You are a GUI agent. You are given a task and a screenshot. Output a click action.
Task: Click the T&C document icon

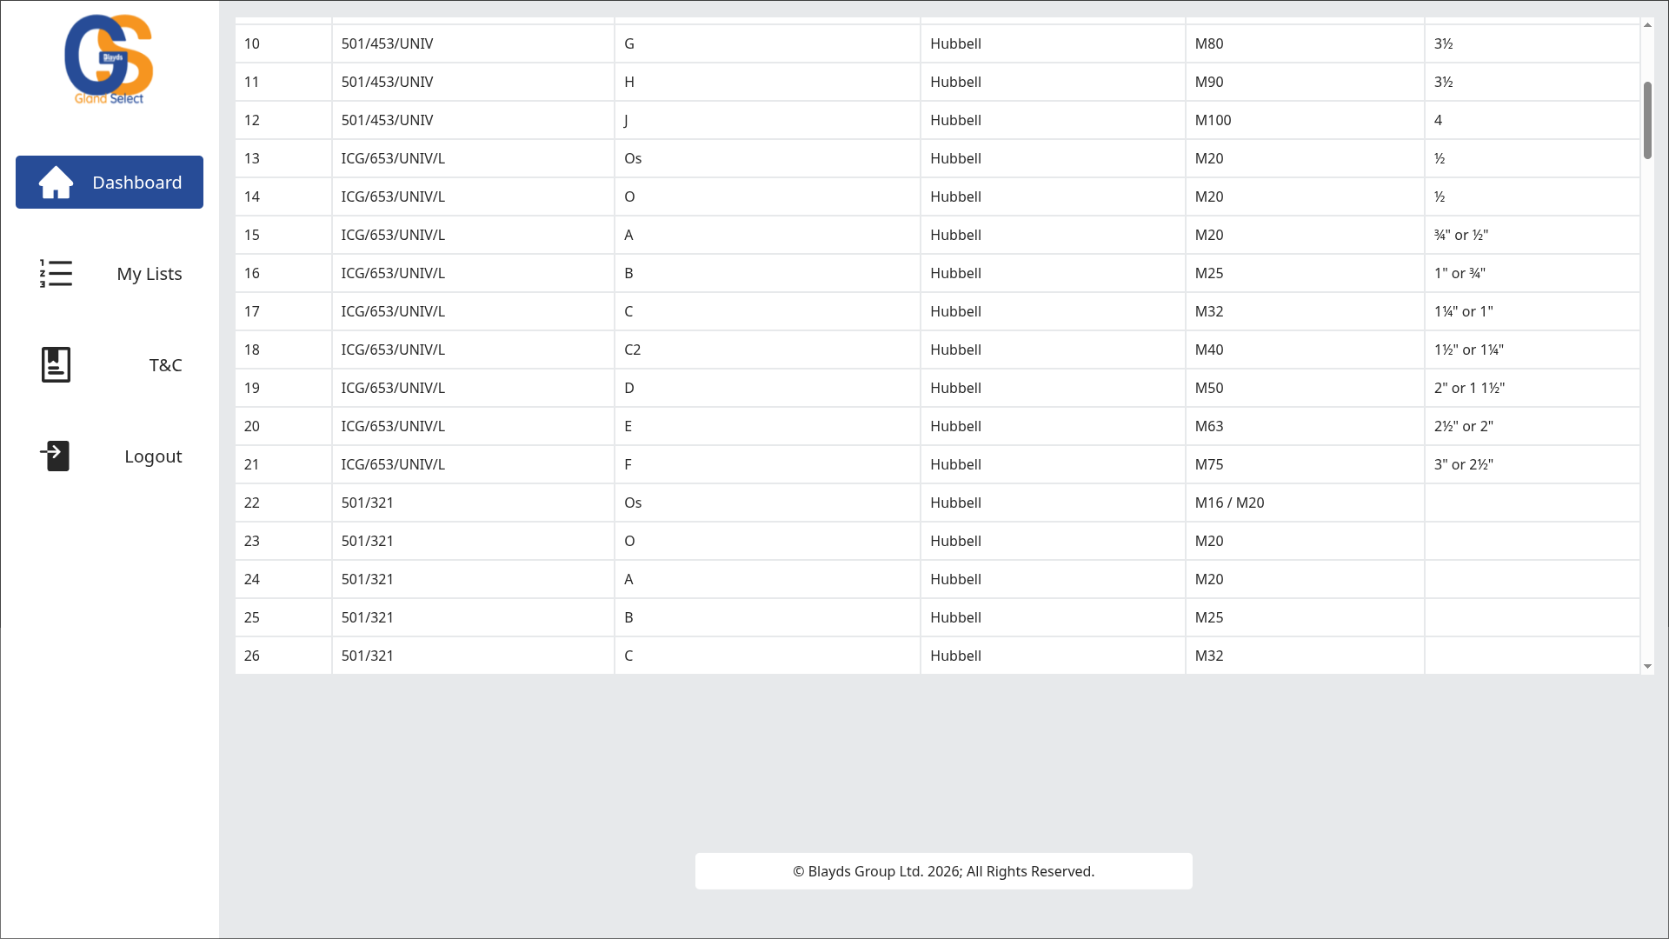(x=56, y=365)
